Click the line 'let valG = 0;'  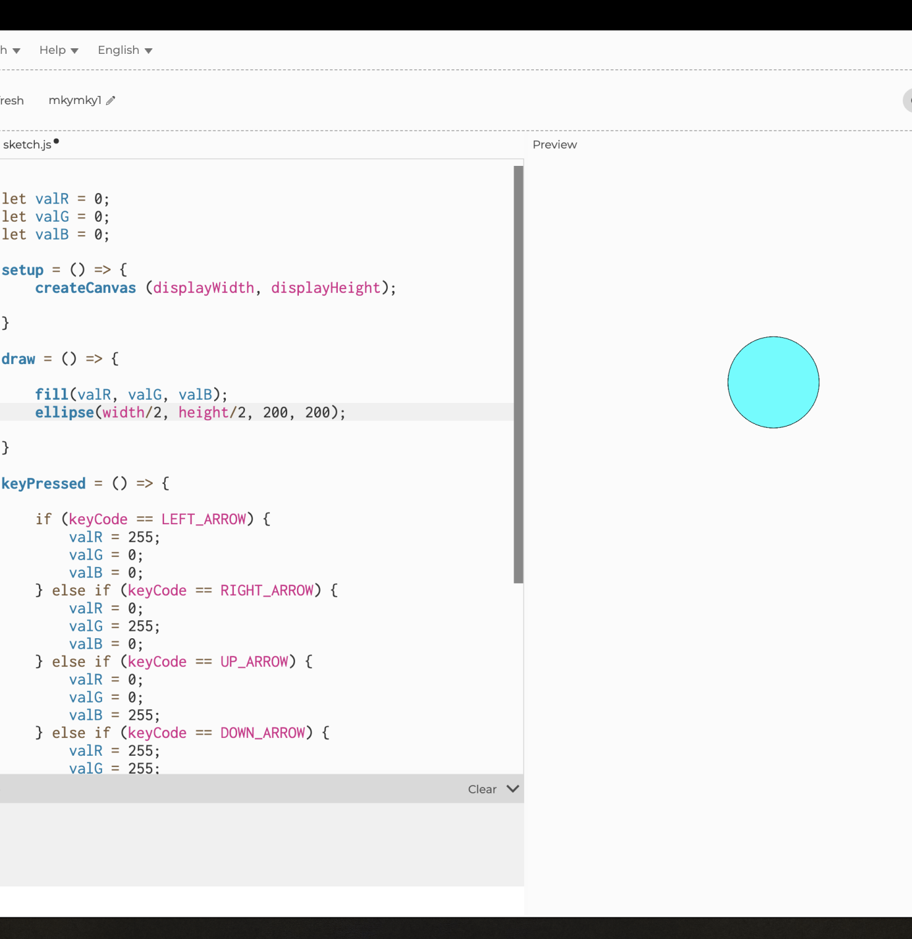pyautogui.click(x=56, y=217)
